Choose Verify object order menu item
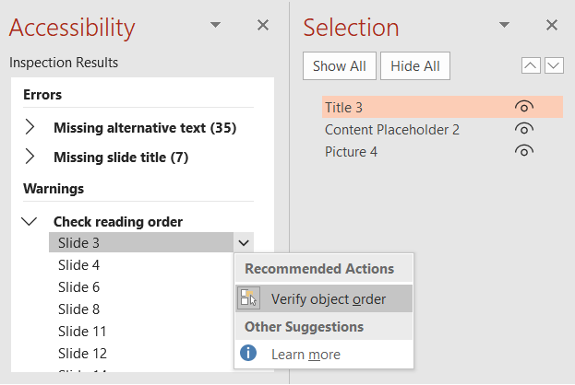This screenshot has height=385, width=575. coord(324,298)
